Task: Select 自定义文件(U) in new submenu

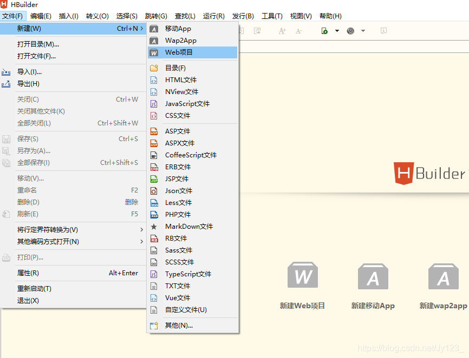Action: click(x=193, y=310)
